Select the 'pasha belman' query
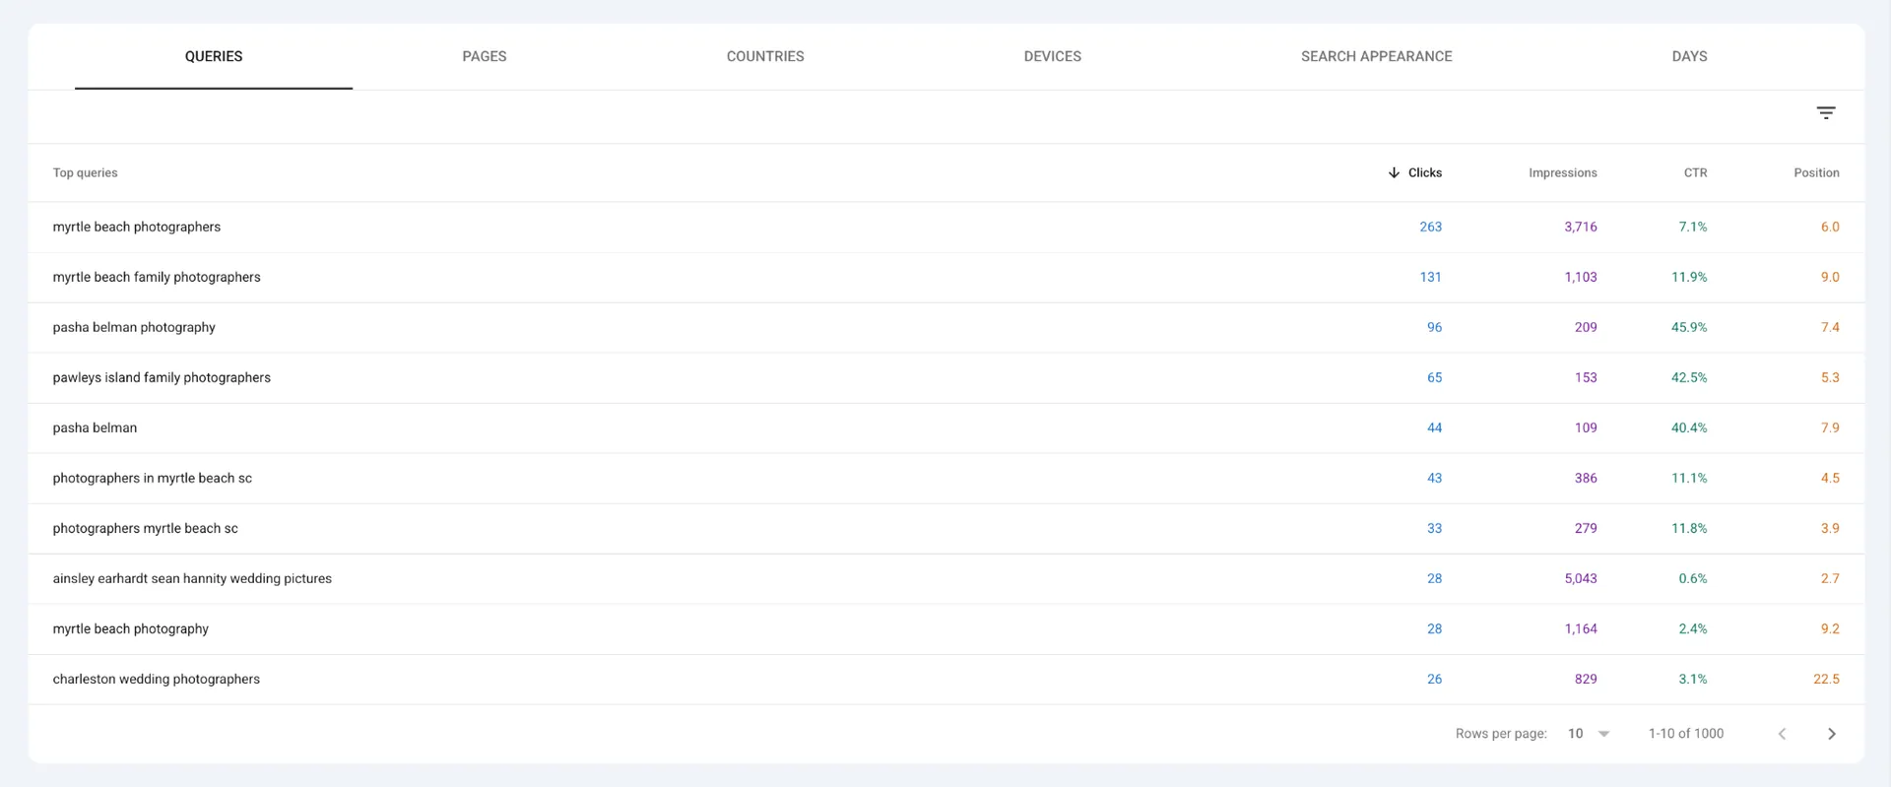 point(95,427)
